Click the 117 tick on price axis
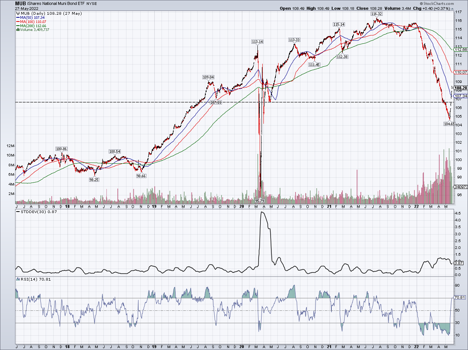Image resolution: width=468 pixels, height=350 pixels. (459, 12)
